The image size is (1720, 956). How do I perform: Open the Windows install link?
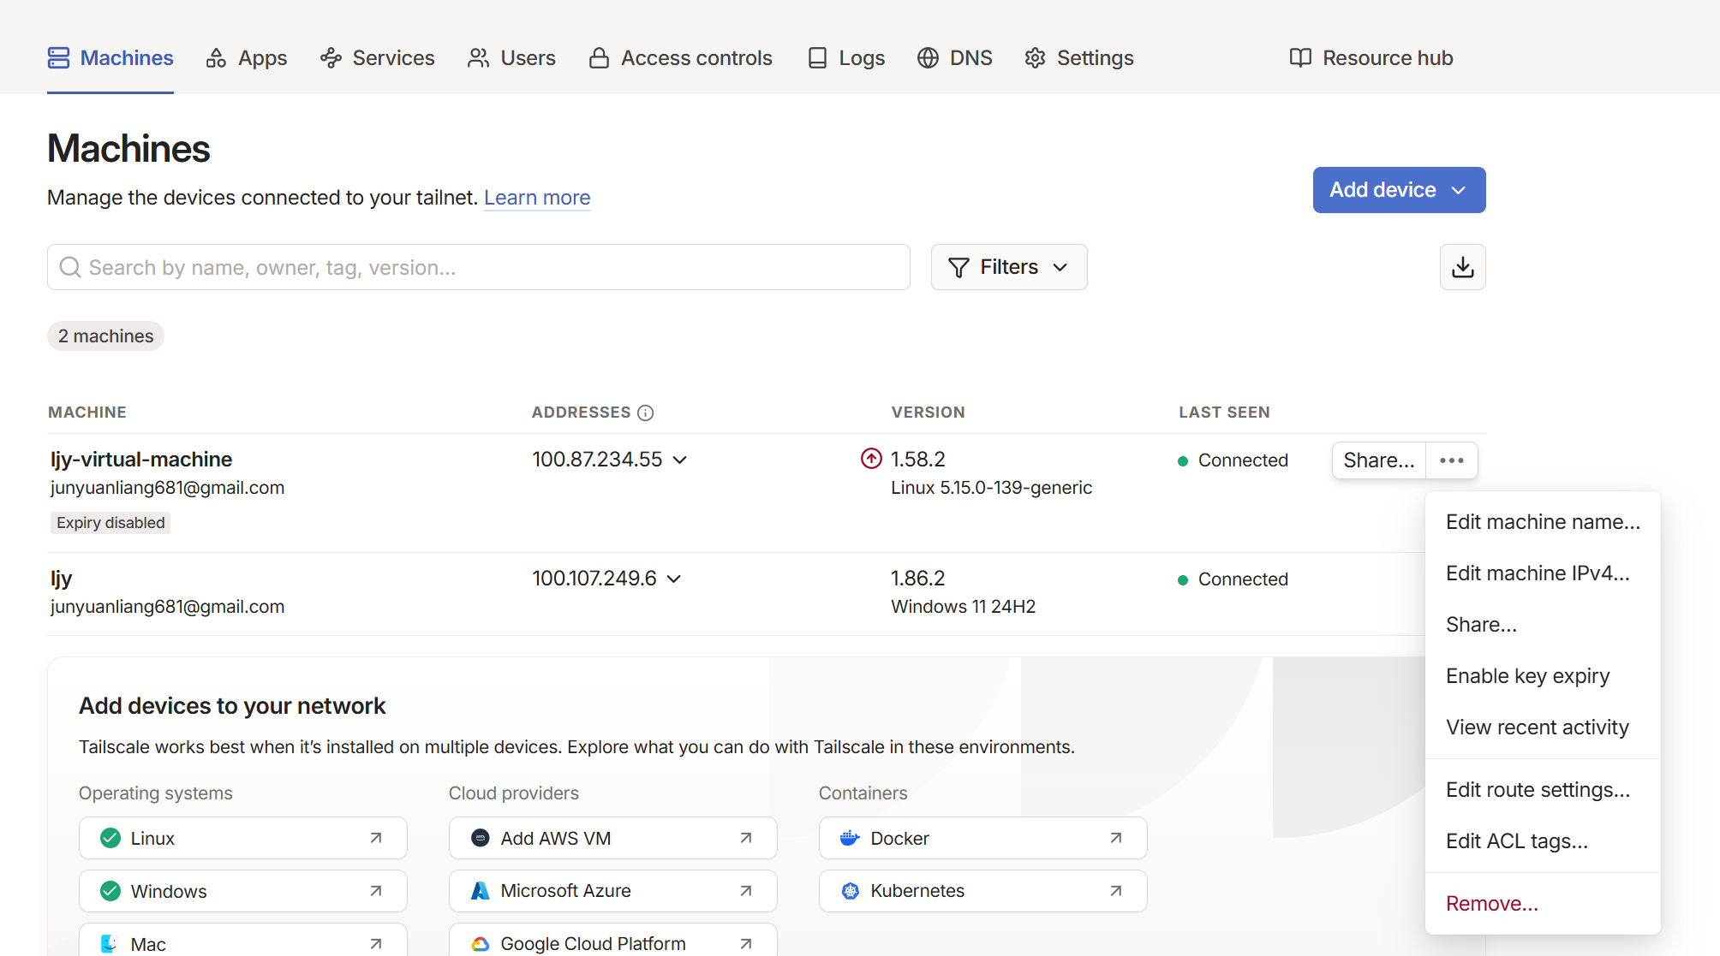243,891
